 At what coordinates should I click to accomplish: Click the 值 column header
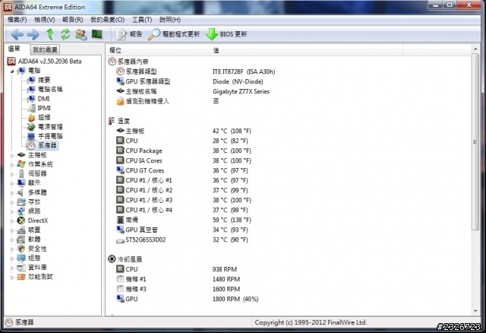click(307, 50)
